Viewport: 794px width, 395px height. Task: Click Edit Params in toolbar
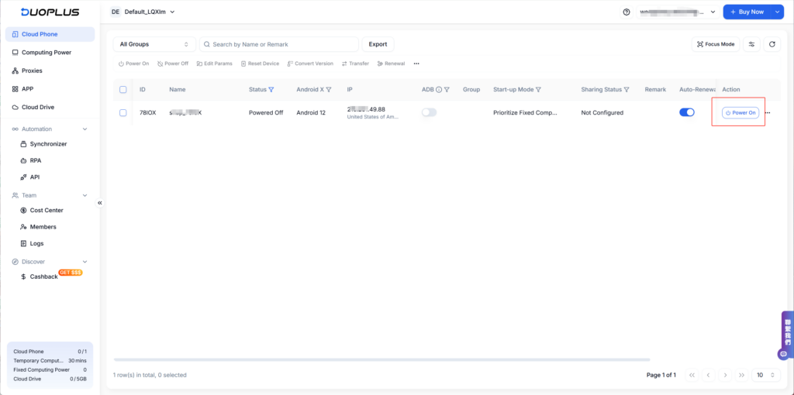click(215, 64)
